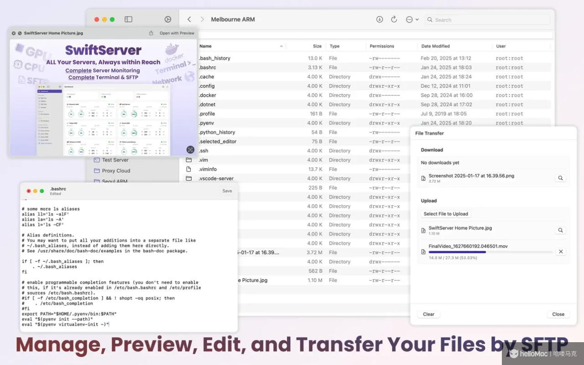Screen dimensions: 584x365
Task: Reveal uploaded SwiftServer Home Picture with magnifier
Action: 561,230
